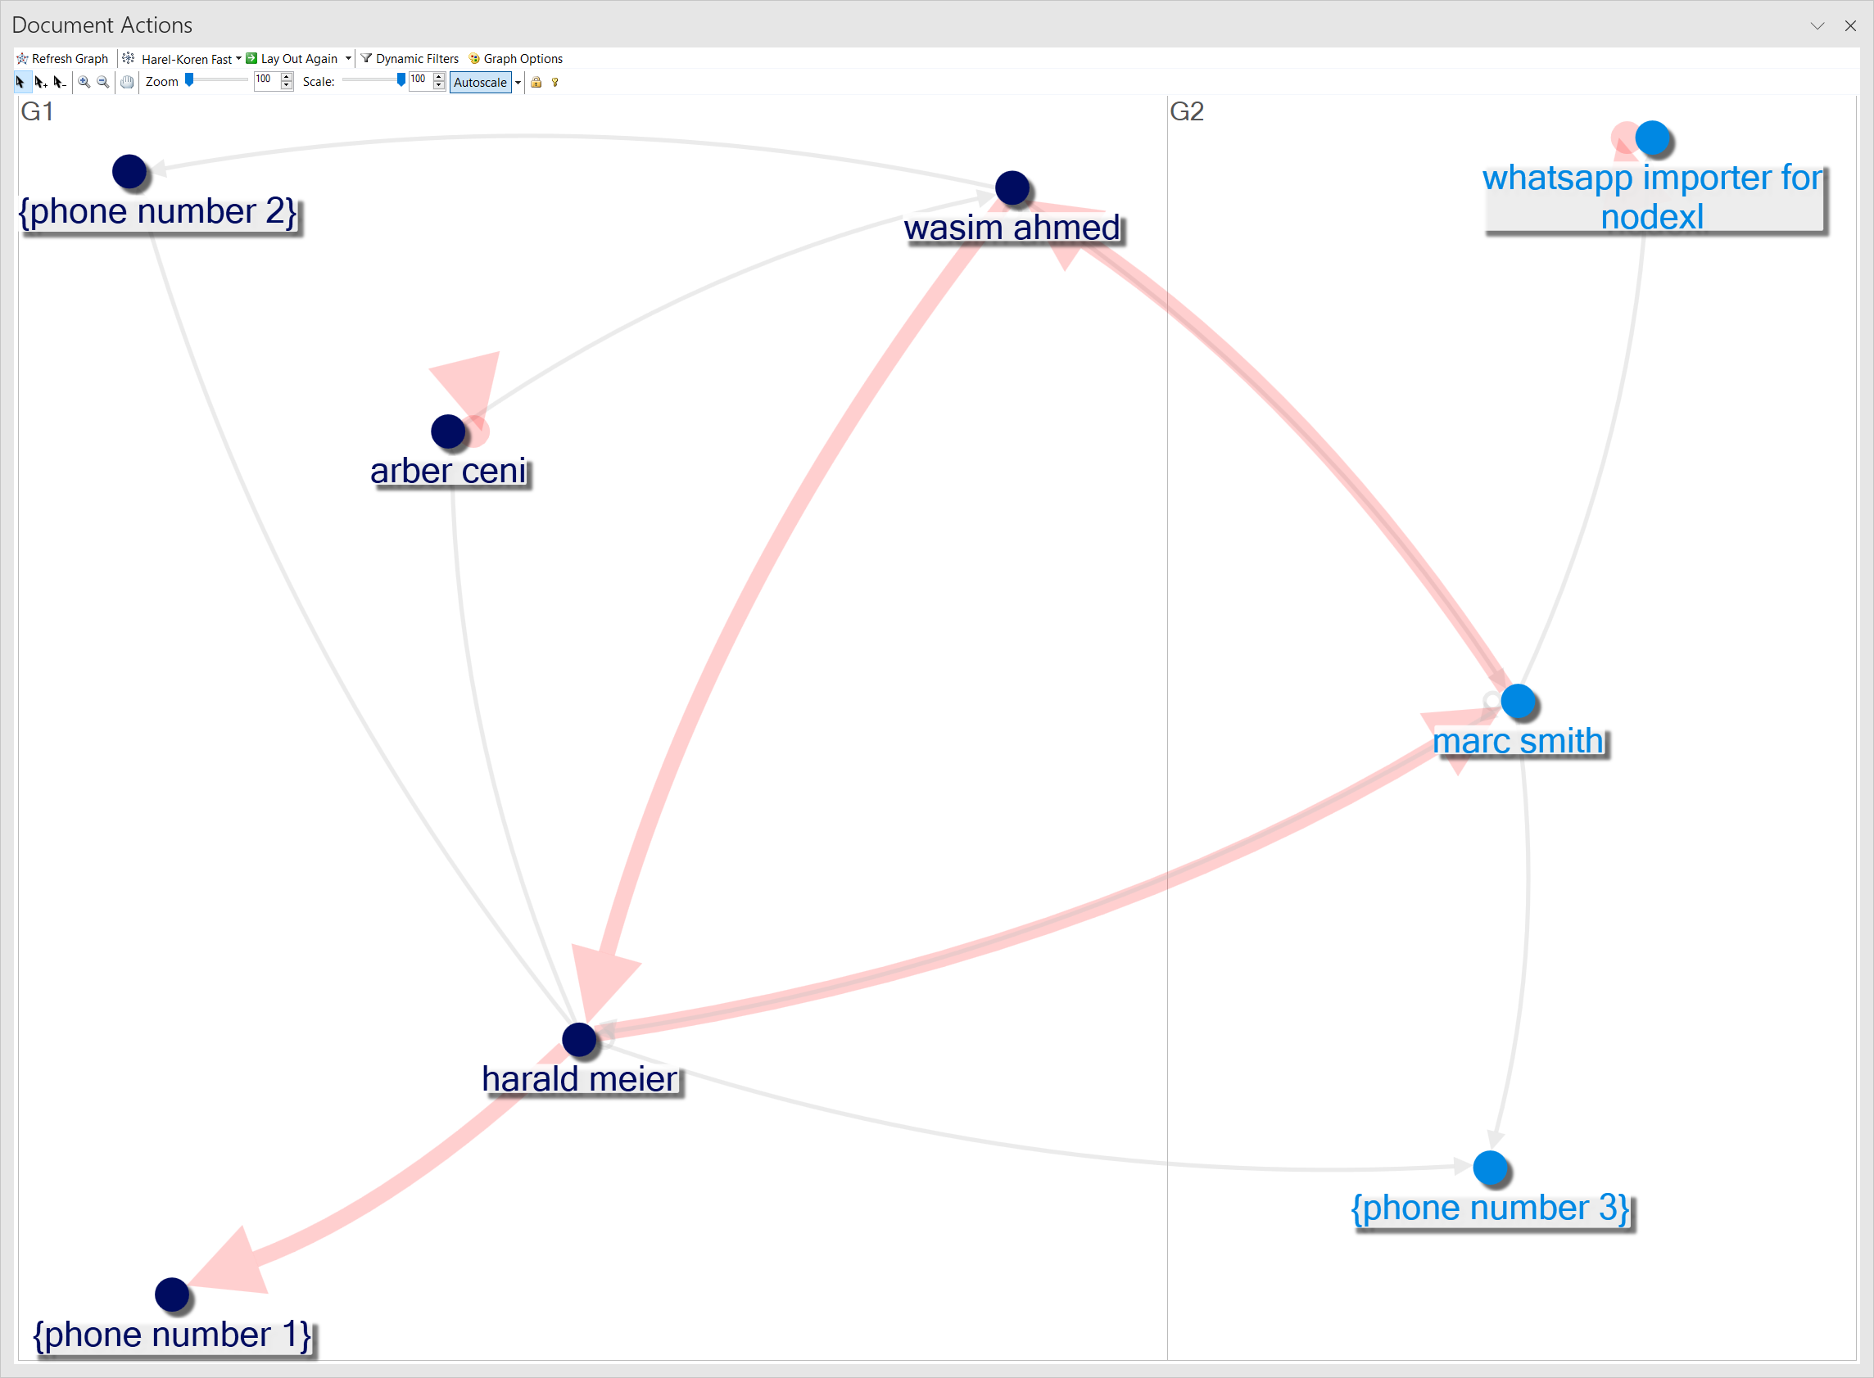Activate the hand pan tool
This screenshot has height=1378, width=1874.
[x=127, y=82]
